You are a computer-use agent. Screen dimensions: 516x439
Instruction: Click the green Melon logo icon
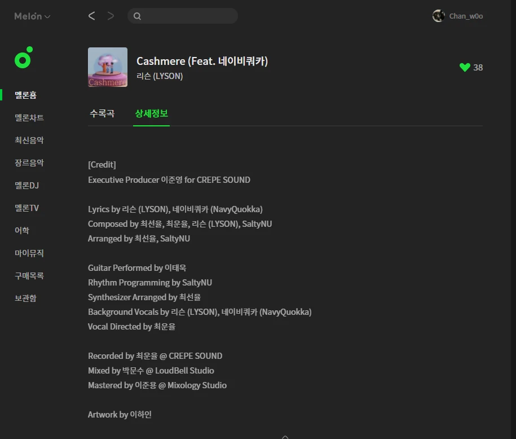24,58
